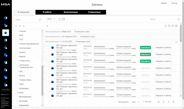Click the Выход logout button

[x=174, y=3]
